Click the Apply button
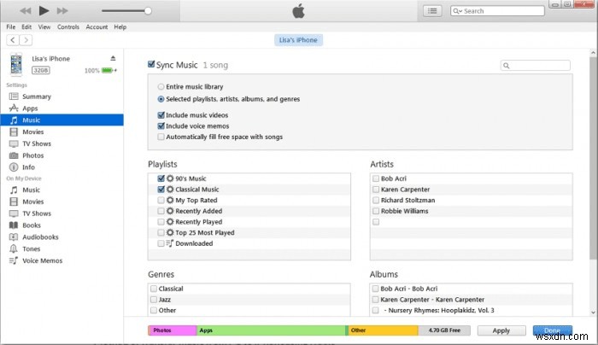Image resolution: width=598 pixels, height=345 pixels. (x=501, y=330)
